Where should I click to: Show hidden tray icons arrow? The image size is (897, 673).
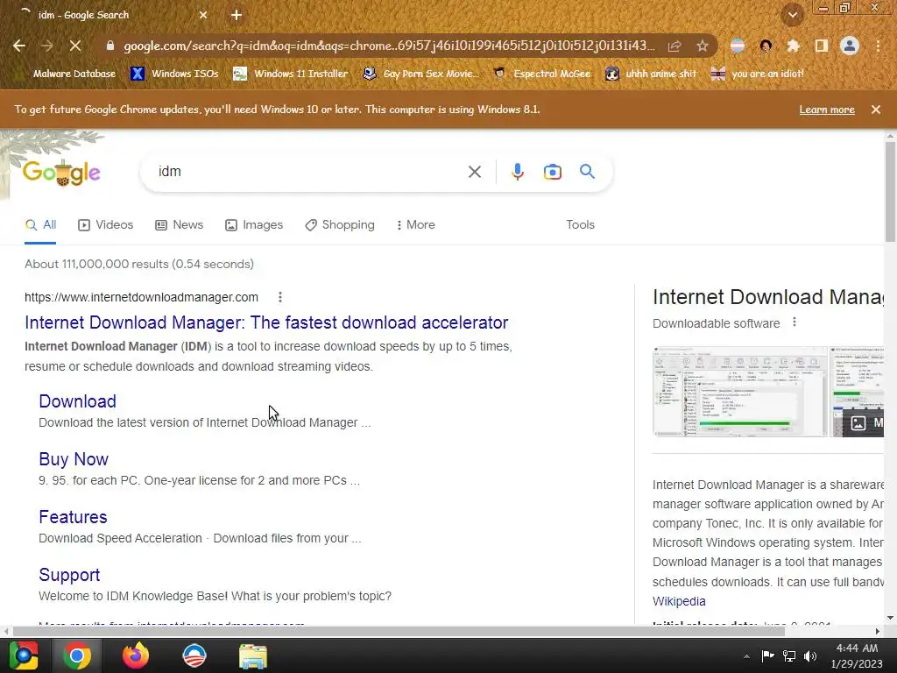pos(746,656)
